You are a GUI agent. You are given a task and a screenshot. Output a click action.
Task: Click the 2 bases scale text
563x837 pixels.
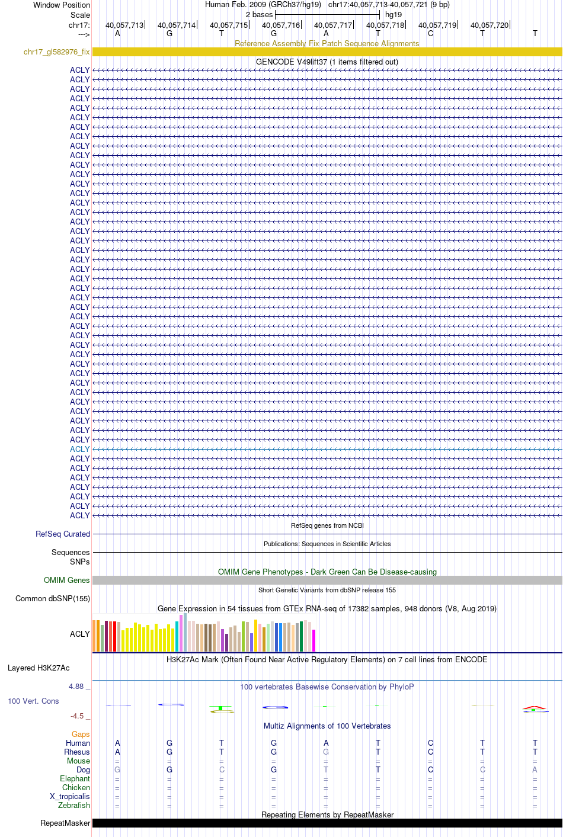260,14
